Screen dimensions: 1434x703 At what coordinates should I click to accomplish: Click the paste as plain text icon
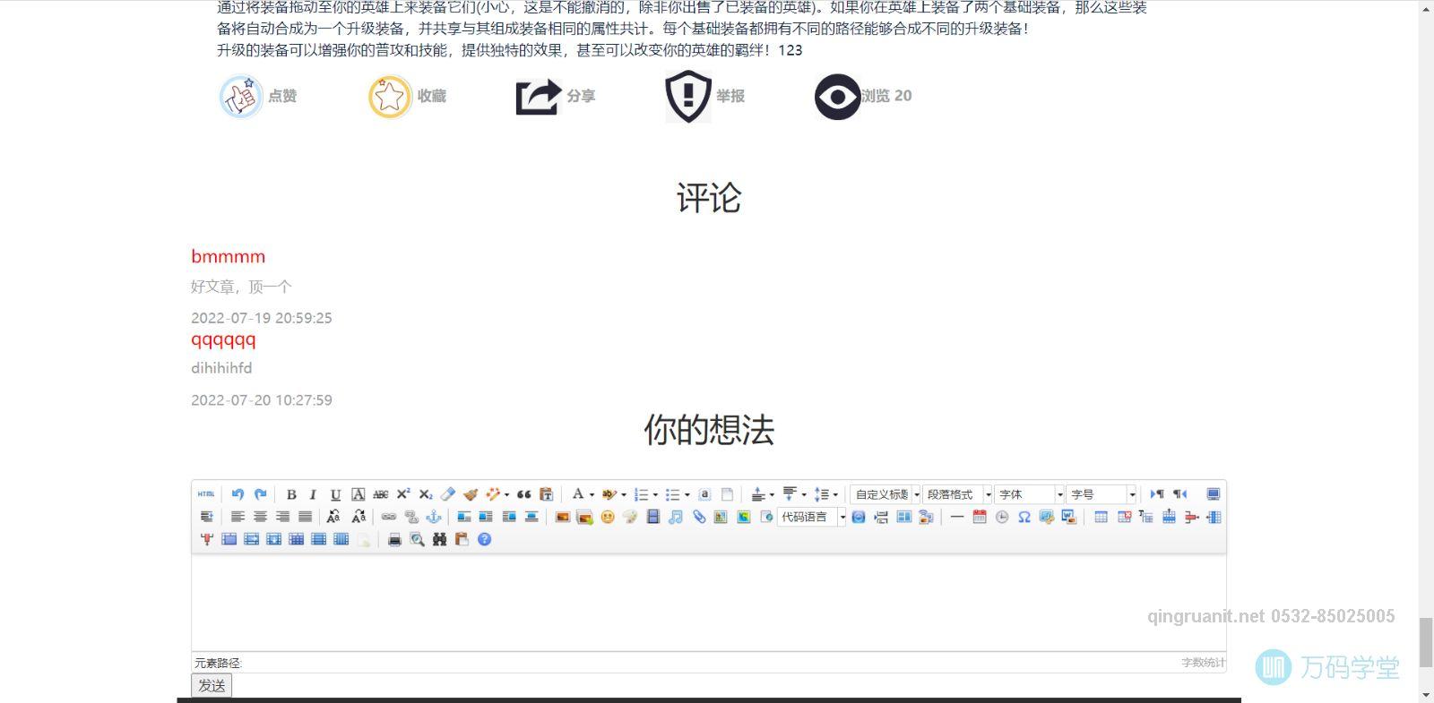[546, 494]
